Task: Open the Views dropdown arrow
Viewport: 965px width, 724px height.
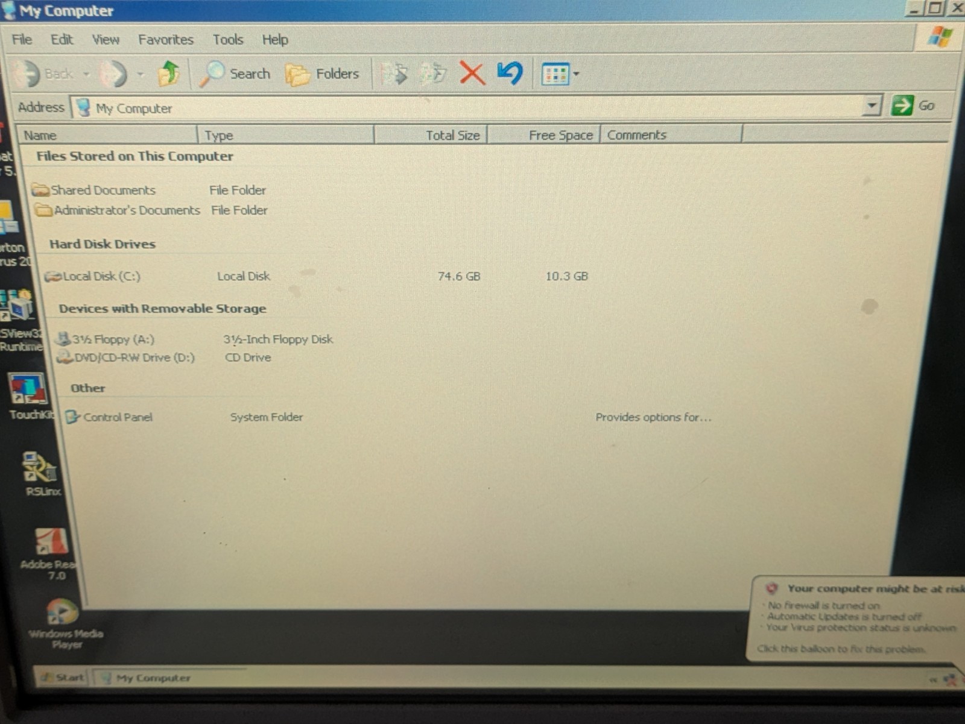Action: [576, 74]
